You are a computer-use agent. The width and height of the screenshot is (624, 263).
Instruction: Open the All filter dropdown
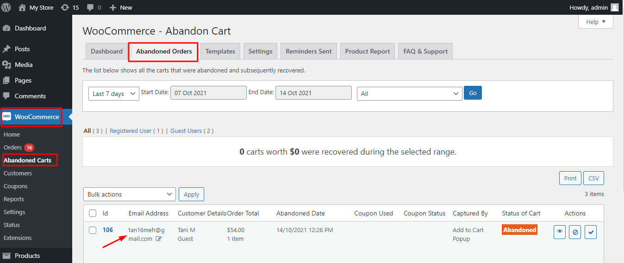(x=410, y=94)
